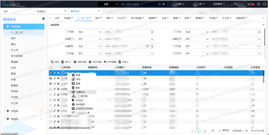The image size is (269, 135).
Task: Collapse the 查询条件 panel chevron
Action: (x=263, y=25)
